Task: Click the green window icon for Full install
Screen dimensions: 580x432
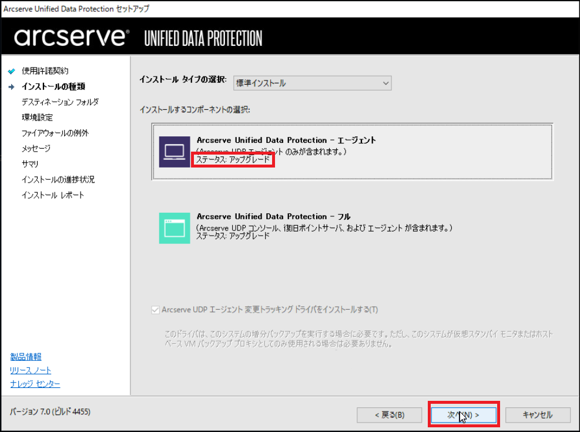Action: pos(175,228)
